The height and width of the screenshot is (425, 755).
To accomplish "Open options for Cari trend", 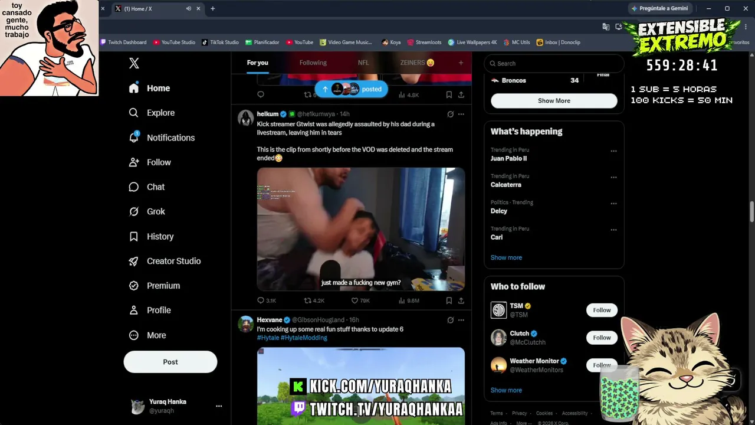I will (x=613, y=230).
